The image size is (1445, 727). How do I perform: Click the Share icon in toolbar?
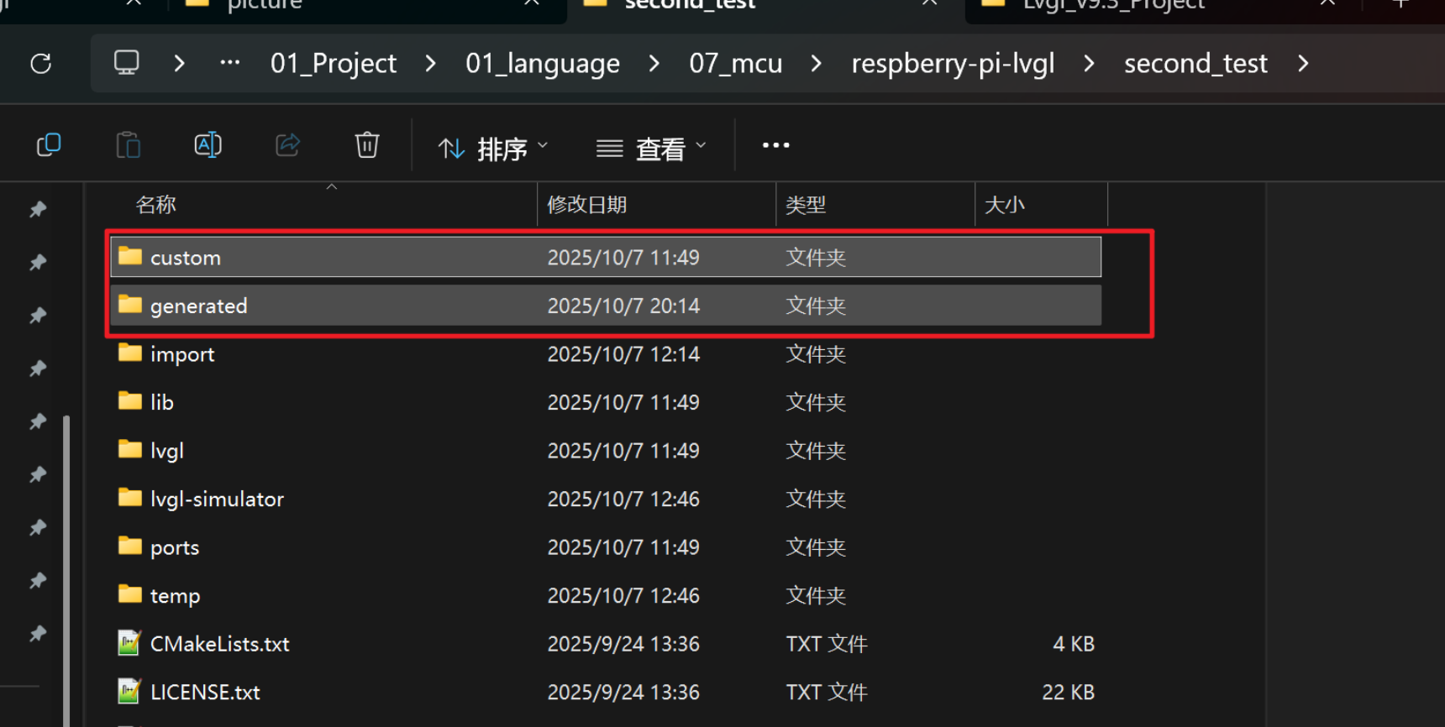pos(287,145)
